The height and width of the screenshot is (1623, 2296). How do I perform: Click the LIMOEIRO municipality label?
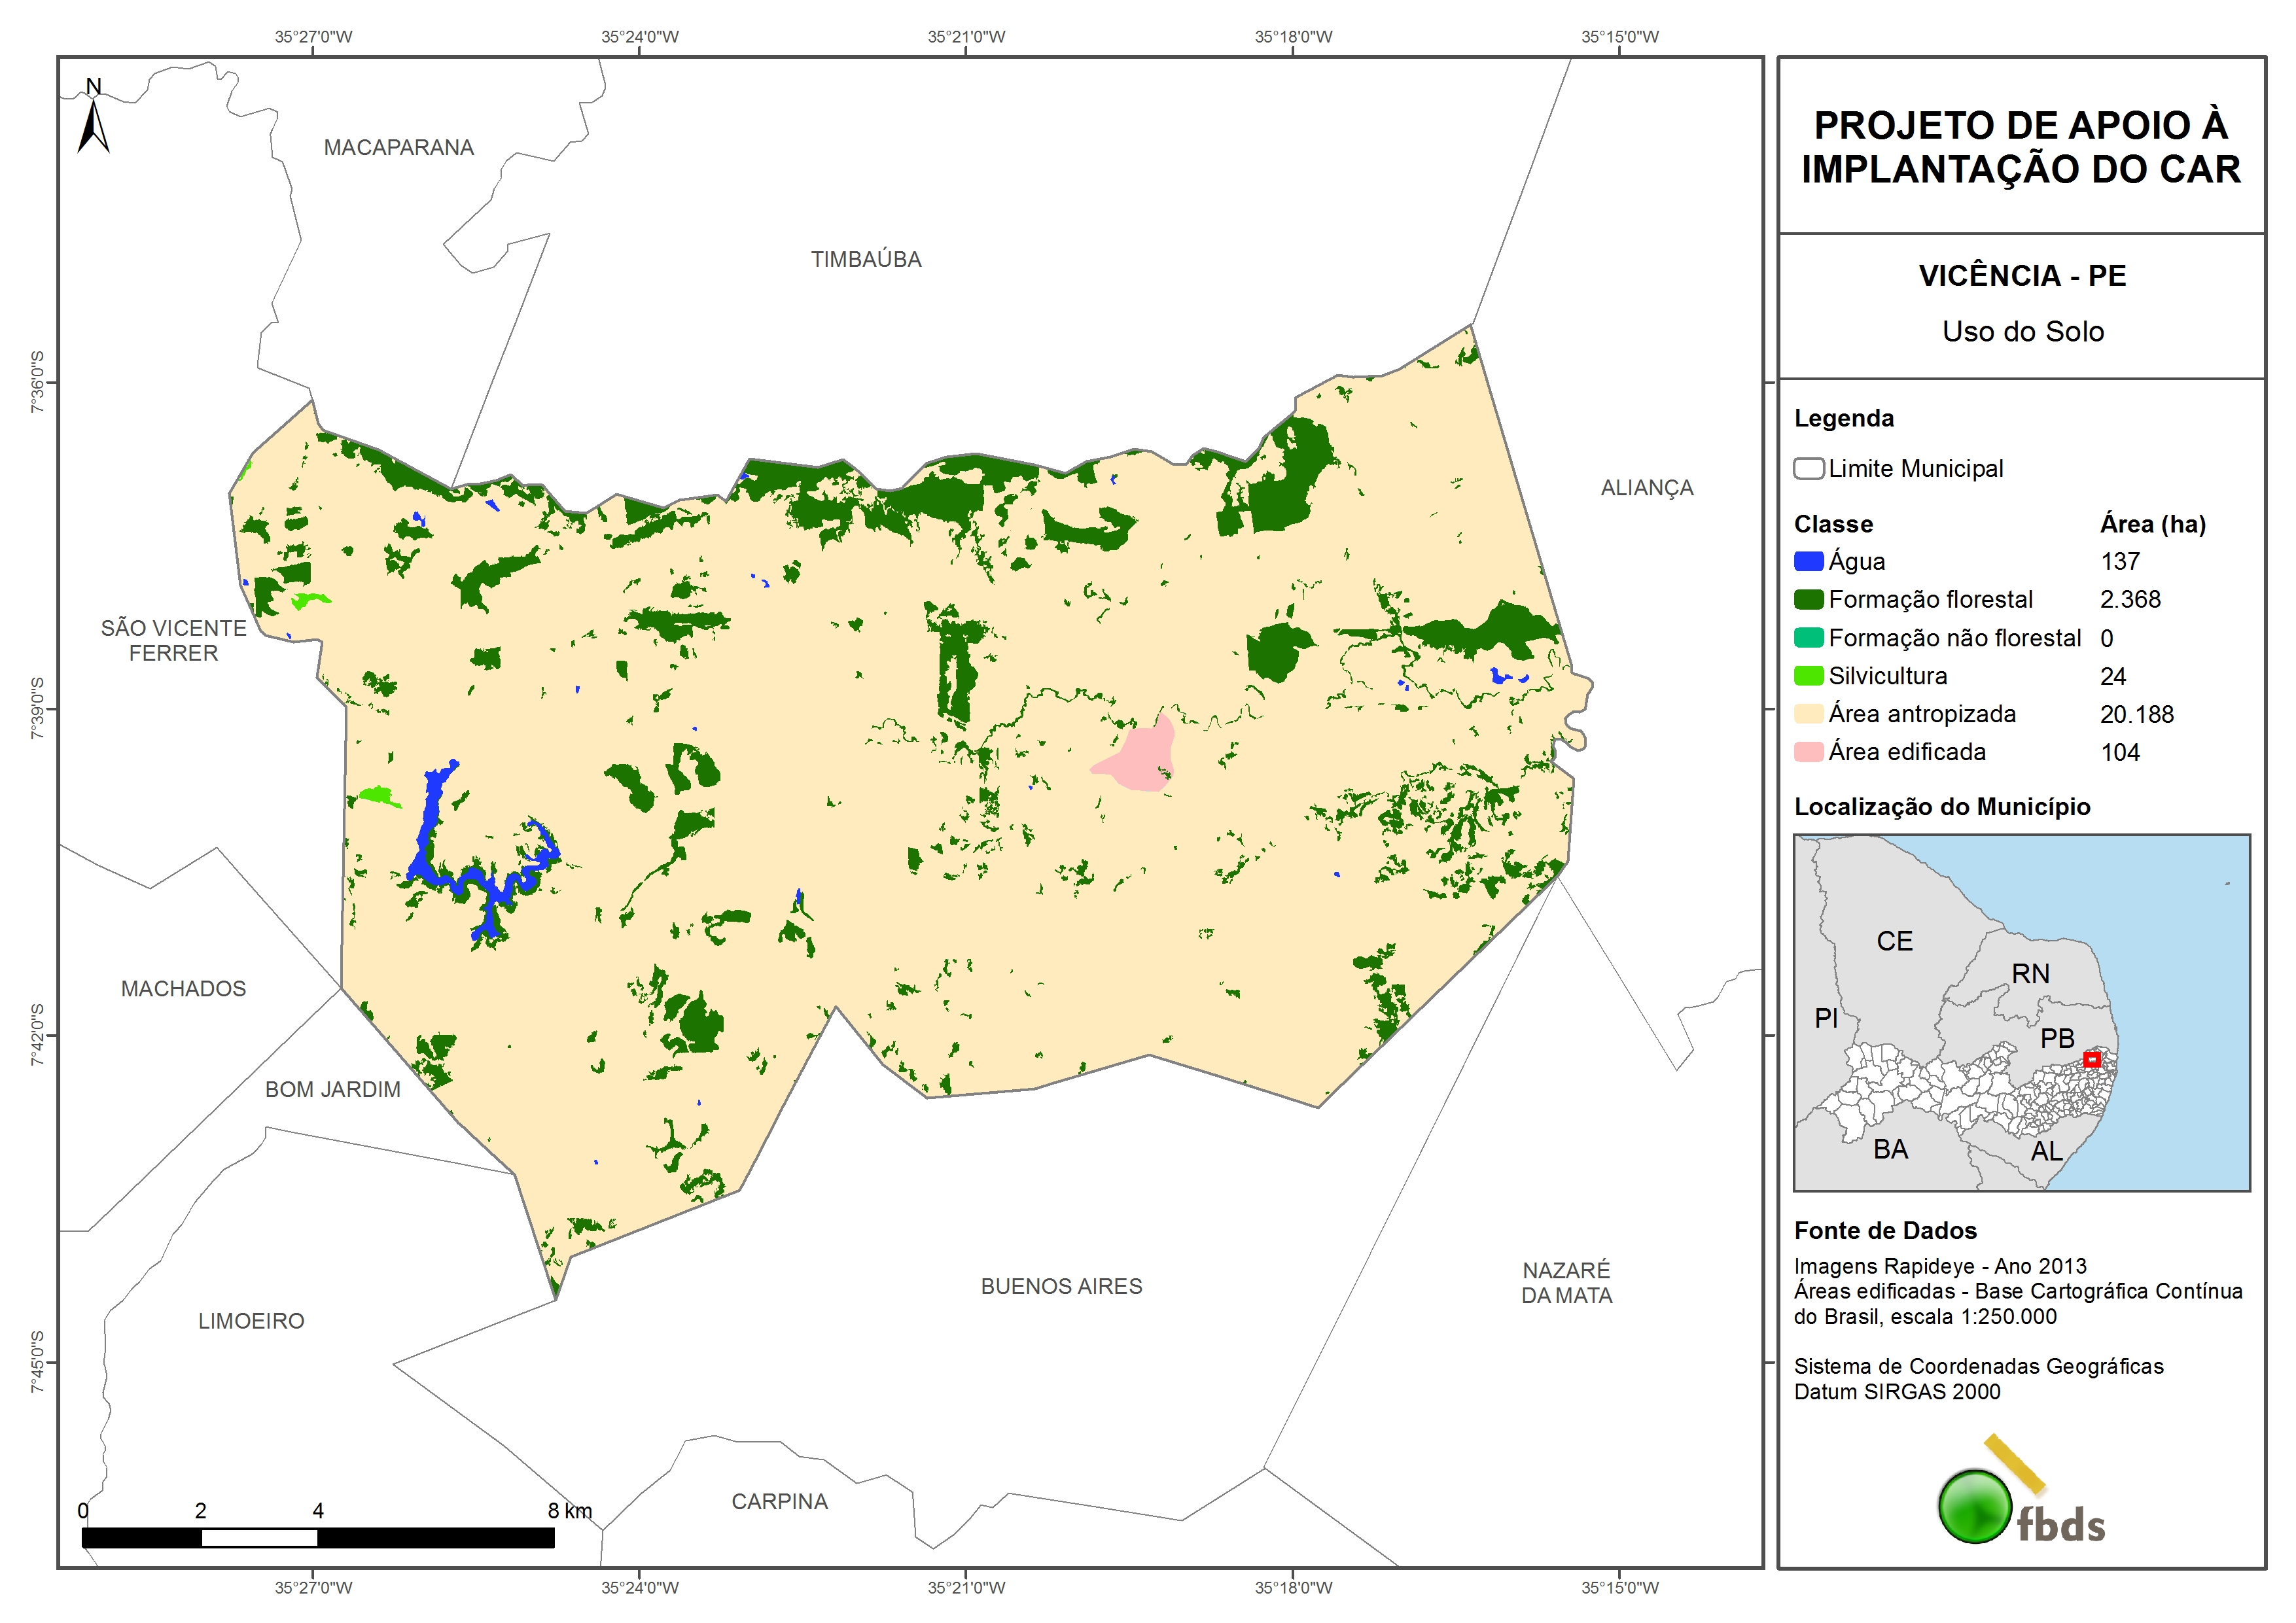point(251,1321)
